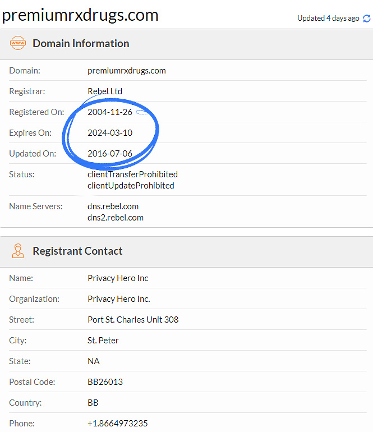
Task: Select the Organization value Privacy Hero Inc.
Action: click(x=119, y=299)
